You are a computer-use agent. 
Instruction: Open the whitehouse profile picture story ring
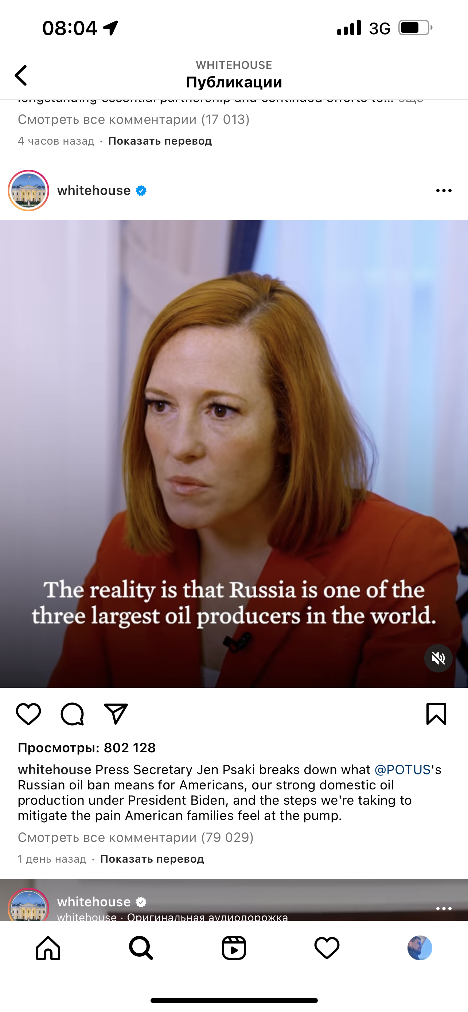coord(28,191)
